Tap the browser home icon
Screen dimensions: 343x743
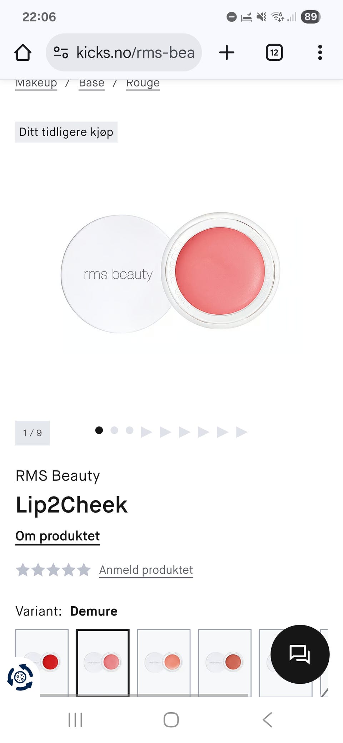23,53
